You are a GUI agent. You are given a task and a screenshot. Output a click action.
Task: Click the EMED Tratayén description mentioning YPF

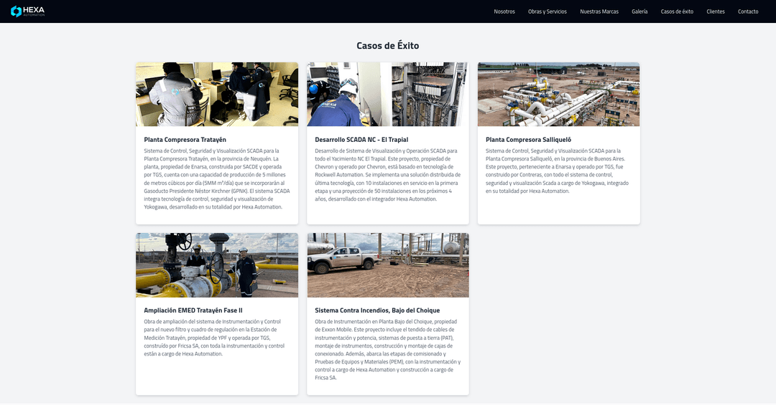pos(214,338)
